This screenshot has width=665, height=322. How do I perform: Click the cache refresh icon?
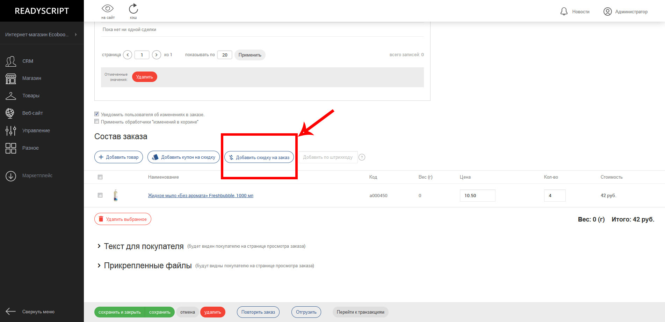tap(133, 9)
